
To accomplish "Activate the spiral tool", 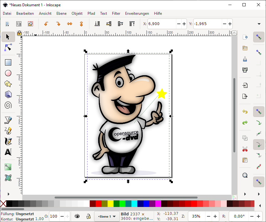I will (8, 105).
